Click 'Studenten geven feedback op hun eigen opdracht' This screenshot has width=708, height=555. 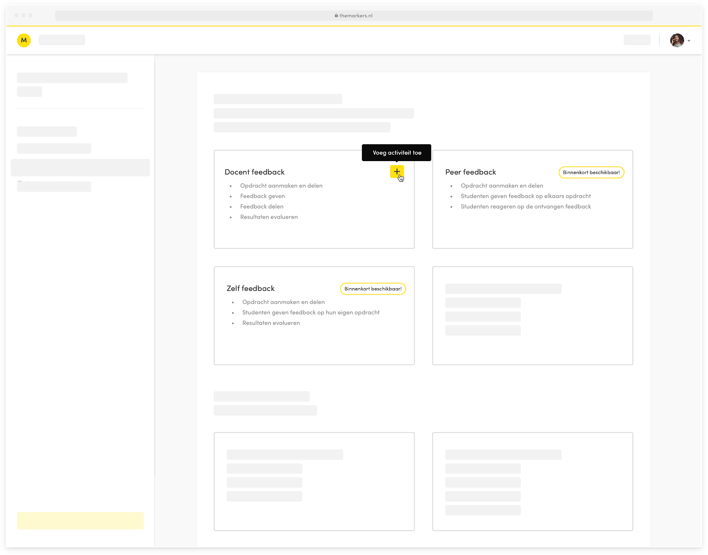click(311, 312)
